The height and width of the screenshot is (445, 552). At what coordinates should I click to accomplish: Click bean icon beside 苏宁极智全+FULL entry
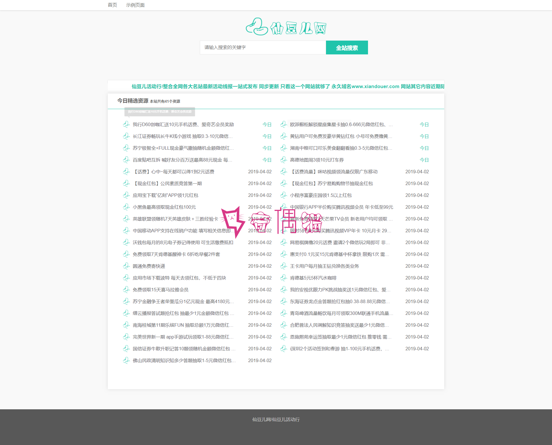point(126,148)
